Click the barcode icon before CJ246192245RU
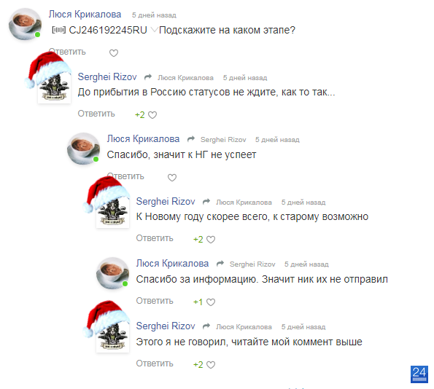This screenshot has width=434, height=389. coord(58,30)
